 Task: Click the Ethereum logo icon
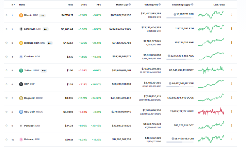pos(21,29)
